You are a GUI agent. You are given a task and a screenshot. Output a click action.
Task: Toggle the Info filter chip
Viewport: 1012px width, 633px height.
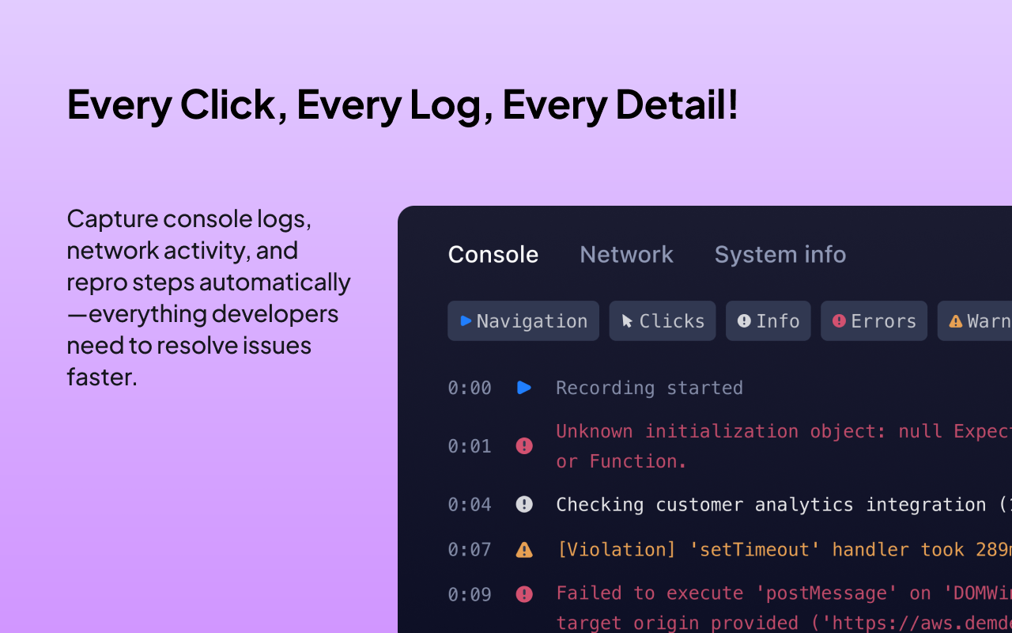[x=768, y=320]
